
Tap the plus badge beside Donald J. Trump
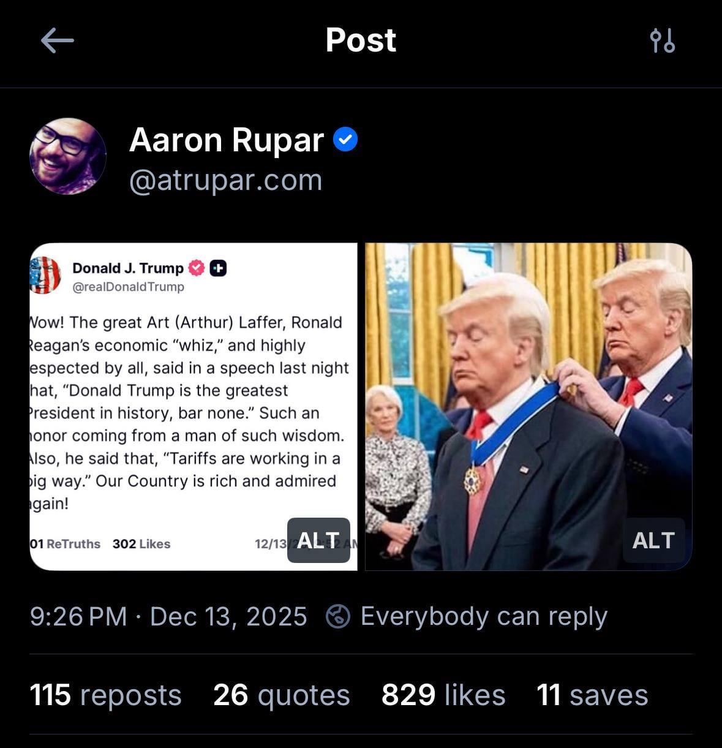[x=218, y=268]
